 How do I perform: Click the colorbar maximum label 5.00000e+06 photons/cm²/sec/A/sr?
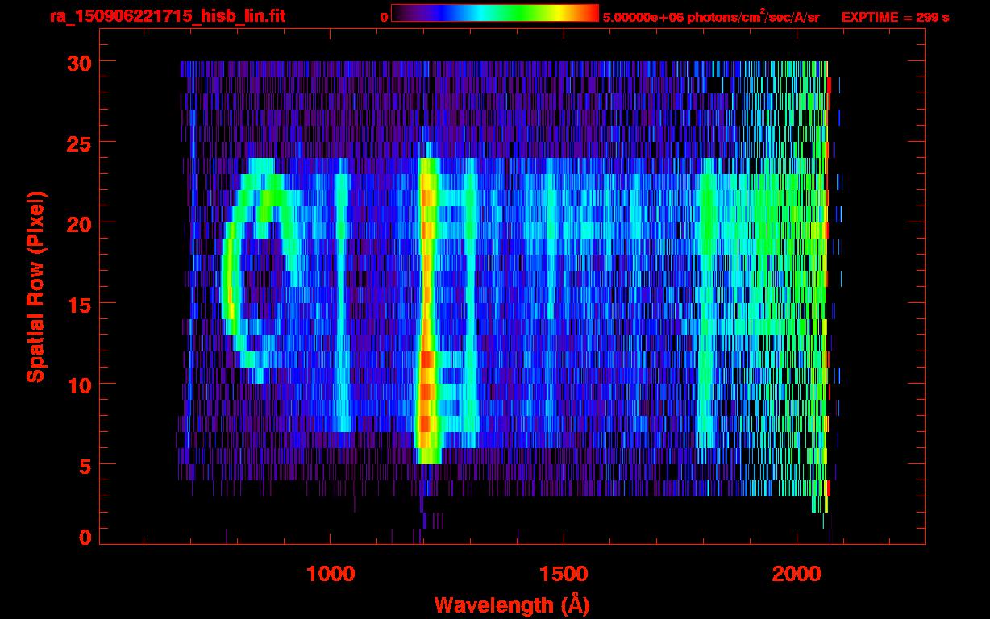[711, 16]
